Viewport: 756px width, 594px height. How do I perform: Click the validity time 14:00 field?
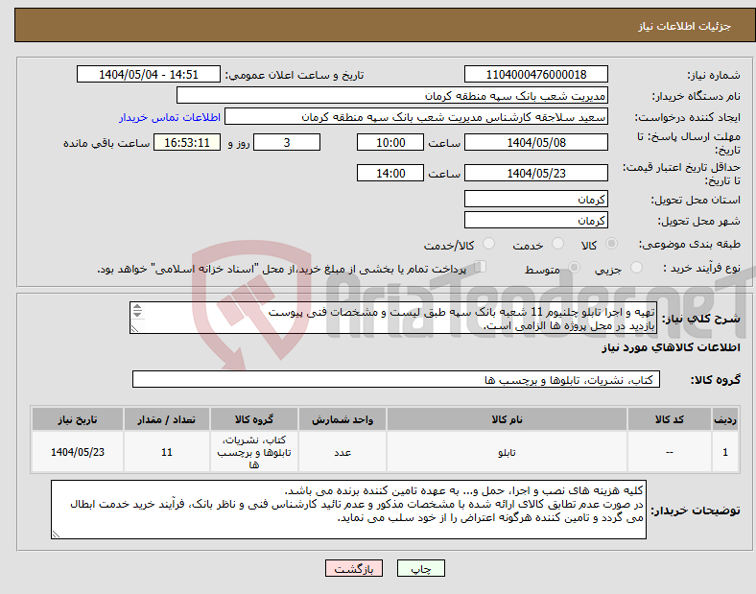(x=390, y=173)
